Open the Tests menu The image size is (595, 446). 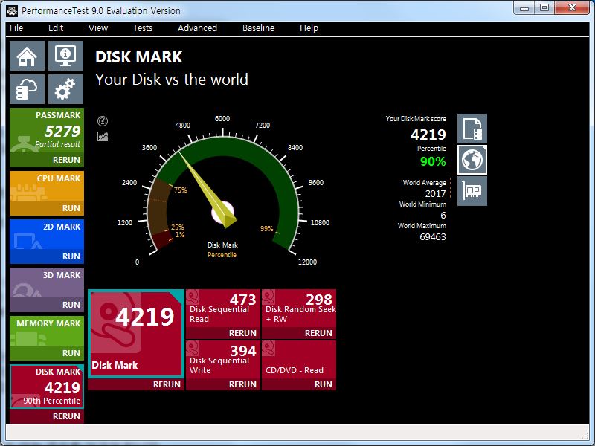pos(143,28)
